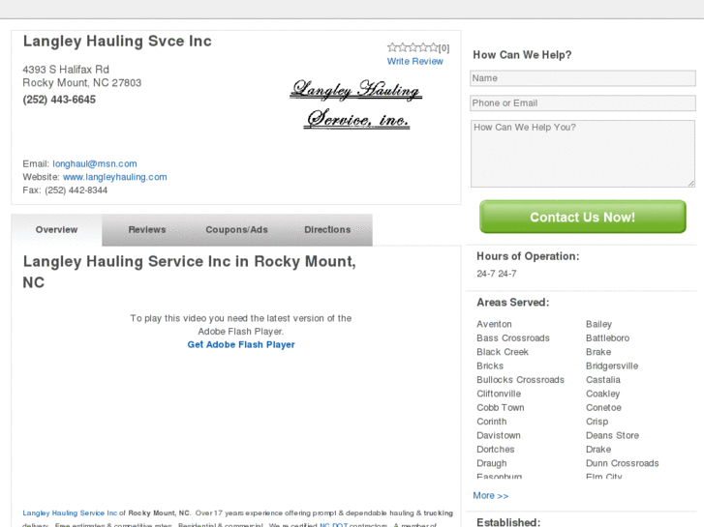Click the longhaul@msn.com email link
The image size is (704, 527).
tap(94, 163)
